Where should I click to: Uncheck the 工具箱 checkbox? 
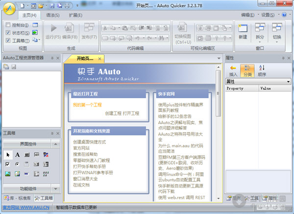tap(8, 40)
